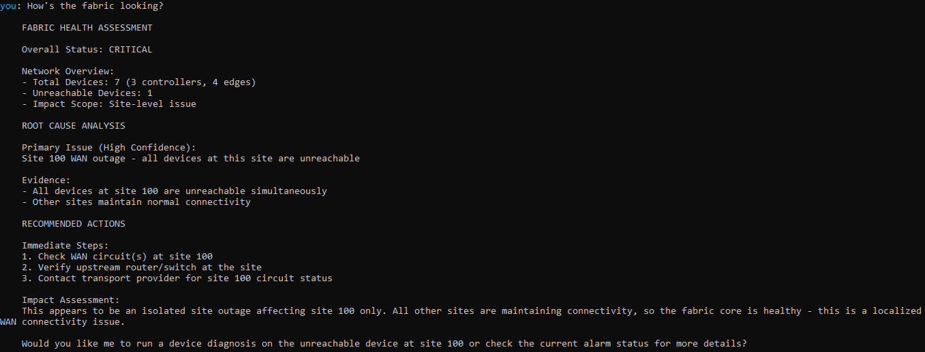Click the ROOT CAUSE ANALYSIS heading
The height and width of the screenshot is (352, 925).
pyautogui.click(x=73, y=126)
